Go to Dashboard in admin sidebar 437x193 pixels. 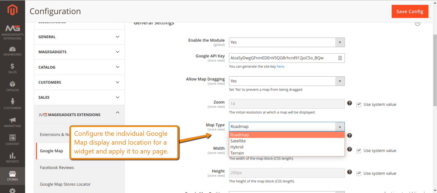coord(12,51)
